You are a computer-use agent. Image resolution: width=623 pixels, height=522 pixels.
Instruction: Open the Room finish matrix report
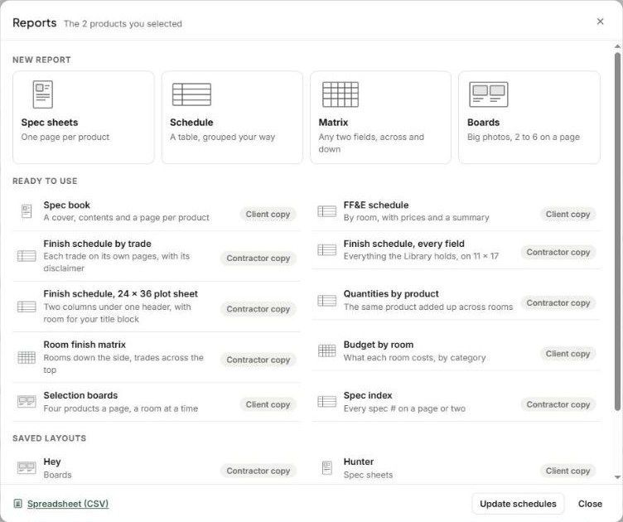[x=157, y=357]
